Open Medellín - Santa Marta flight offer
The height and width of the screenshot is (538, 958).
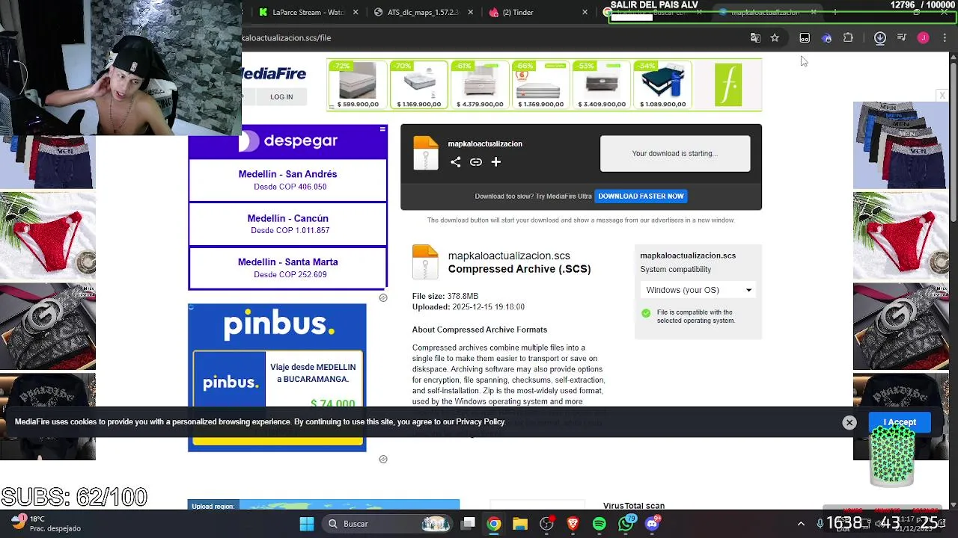pos(287,268)
